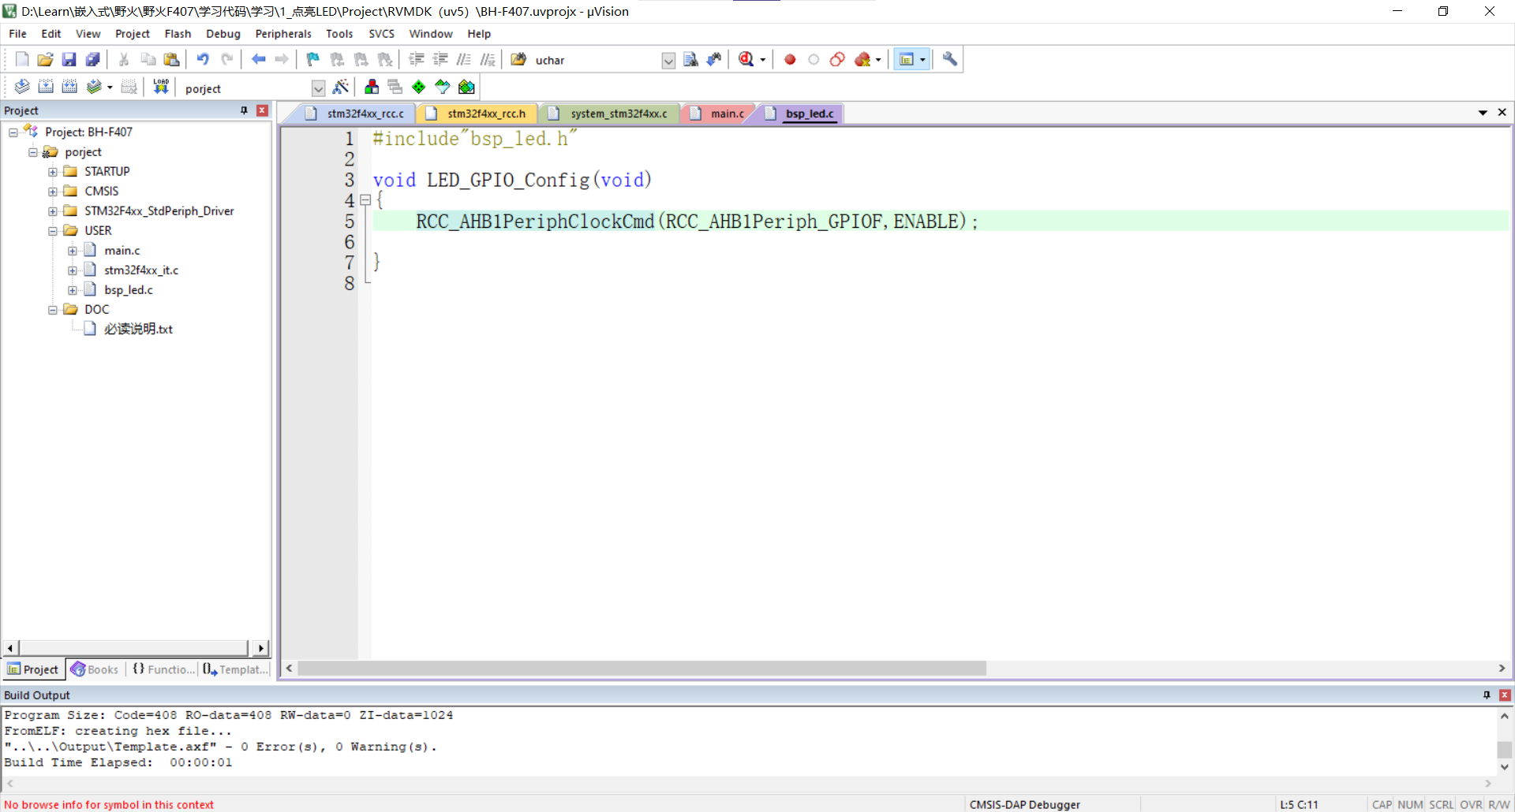Paste from clipboard icon
Image resolution: width=1515 pixels, height=812 pixels.
171,59
